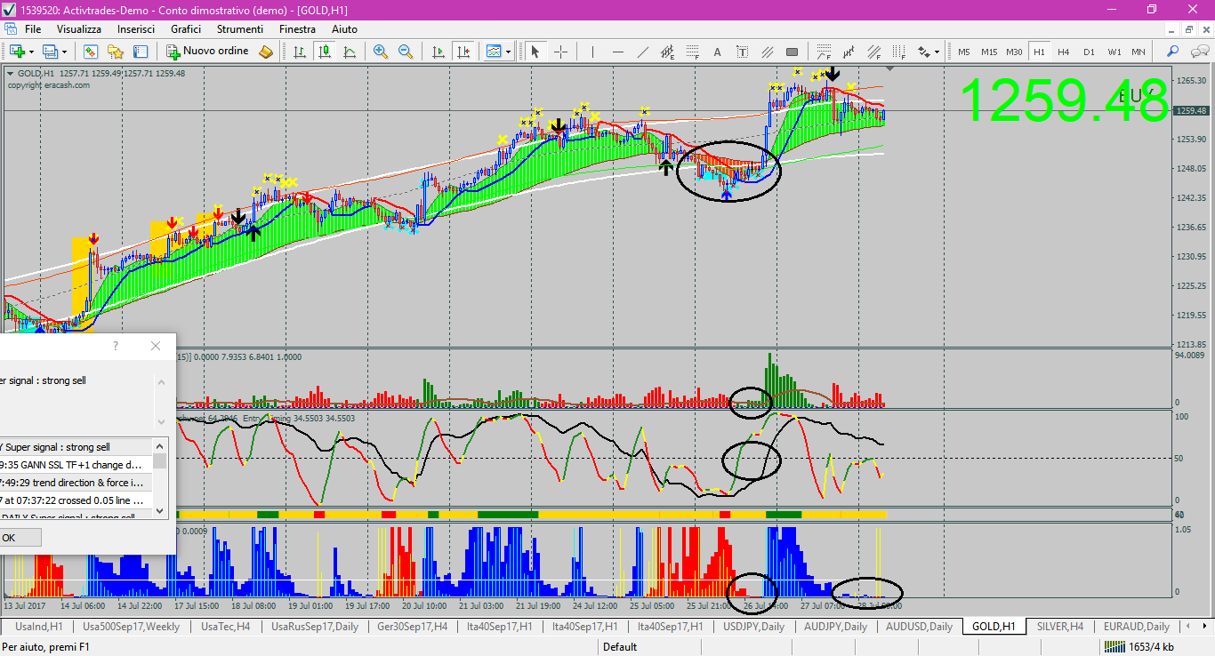Screen dimensions: 1215x656
Task: Open the chat bubbles icon
Action: pos(1198,52)
